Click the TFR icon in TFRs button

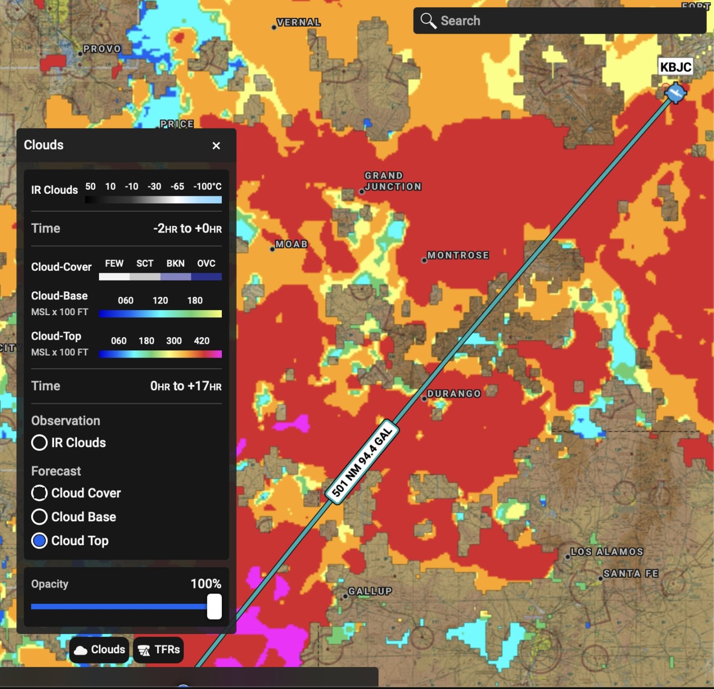[144, 650]
